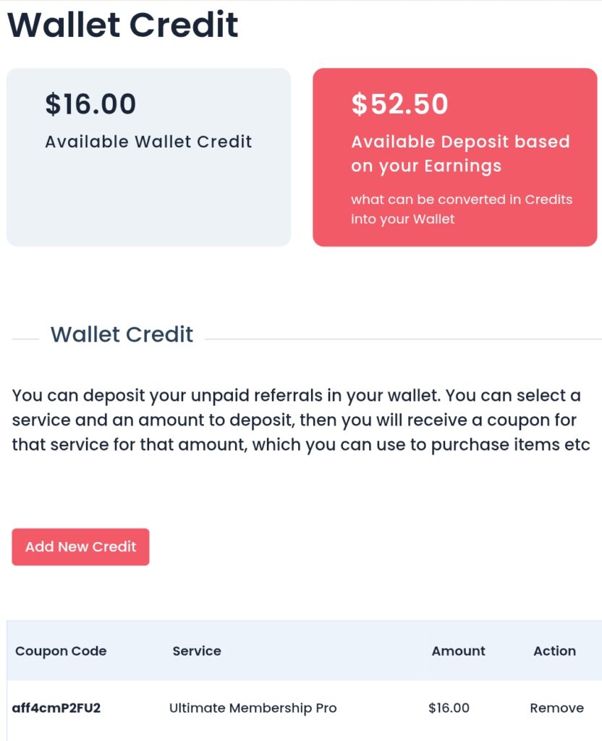Image resolution: width=602 pixels, height=741 pixels.
Task: Click the $52.50 earnings amount text
Action: [399, 104]
